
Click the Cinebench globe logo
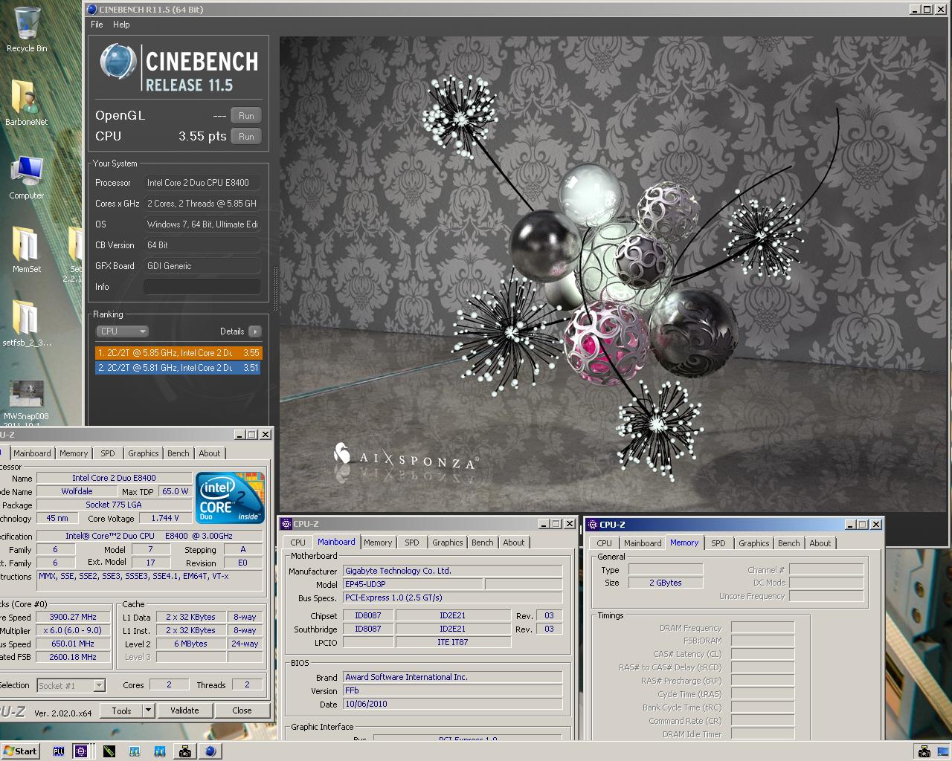click(118, 62)
